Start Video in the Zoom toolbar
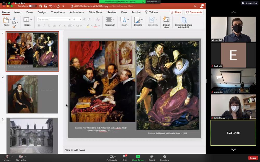This screenshot has height=162, width=260. pyautogui.click(x=21, y=158)
